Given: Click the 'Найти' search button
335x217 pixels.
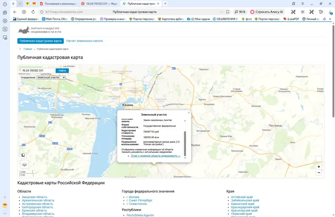Looking at the screenshot, I should (62, 71).
